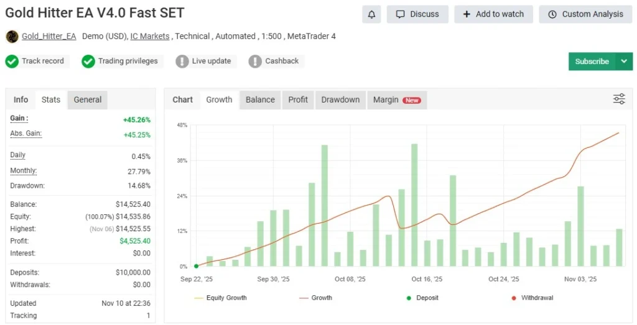Click the Live update warning icon
The image size is (637, 325).
(x=182, y=62)
